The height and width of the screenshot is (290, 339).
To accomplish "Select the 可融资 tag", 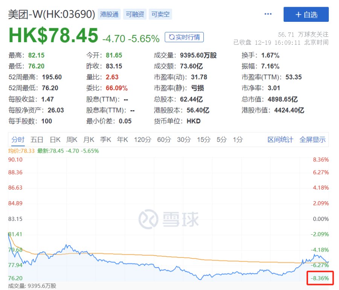I will (x=135, y=14).
